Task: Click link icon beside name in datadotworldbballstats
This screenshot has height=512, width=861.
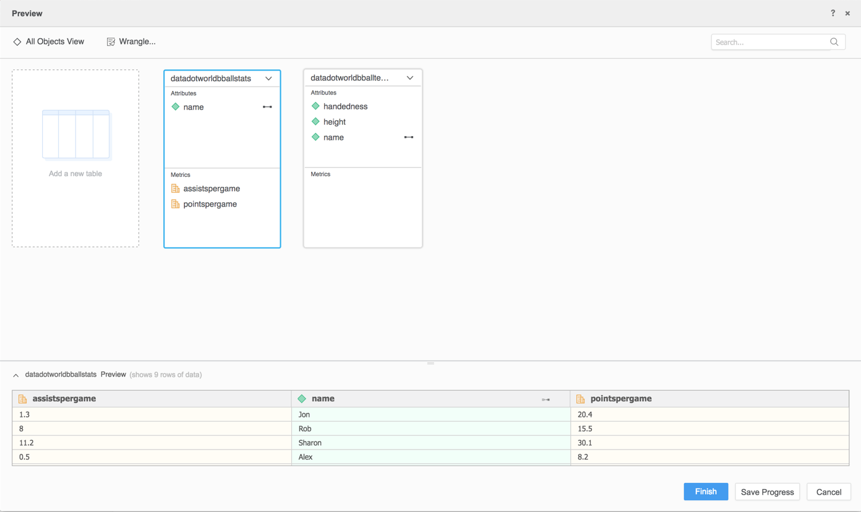Action: (x=267, y=107)
